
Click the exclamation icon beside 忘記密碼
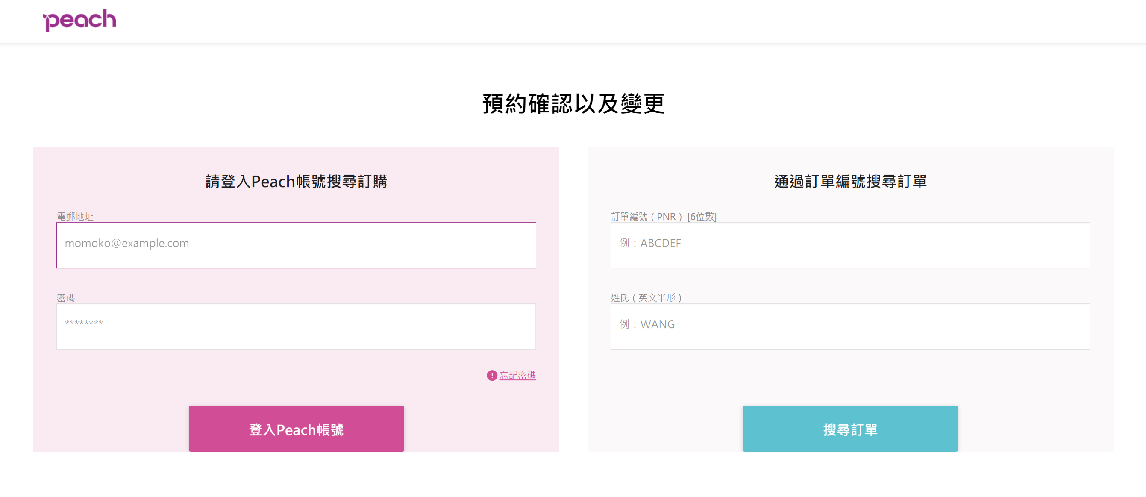(x=491, y=376)
